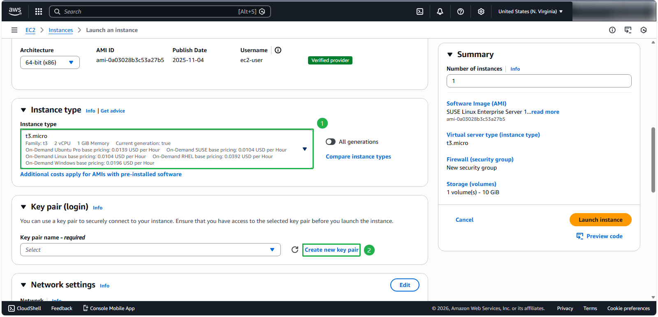This screenshot has height=317, width=658.
Task: Open Info link for Number of instances
Action: click(x=515, y=69)
